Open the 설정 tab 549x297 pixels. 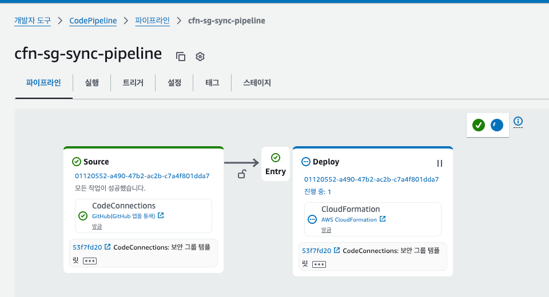point(174,83)
